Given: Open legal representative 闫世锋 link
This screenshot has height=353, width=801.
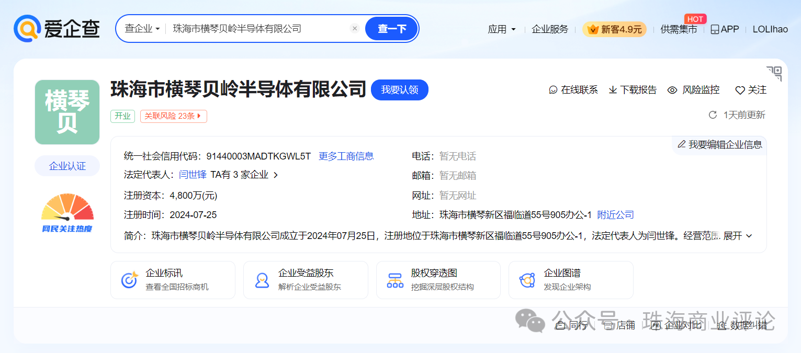Looking at the screenshot, I should click(x=193, y=175).
